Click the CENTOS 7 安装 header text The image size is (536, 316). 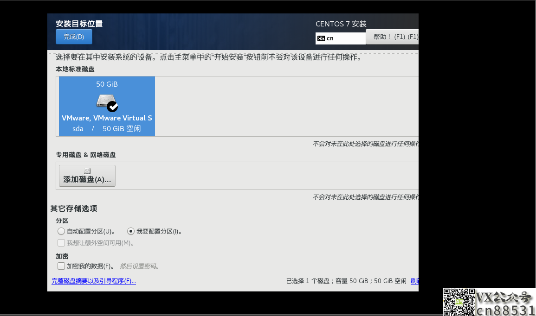click(x=341, y=24)
